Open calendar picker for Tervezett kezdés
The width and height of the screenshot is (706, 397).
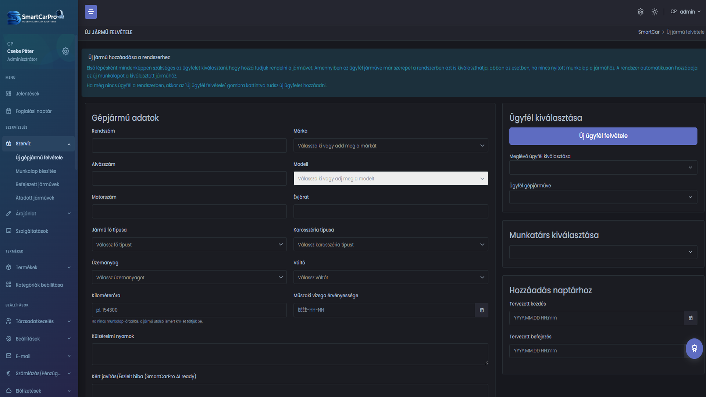click(x=690, y=318)
